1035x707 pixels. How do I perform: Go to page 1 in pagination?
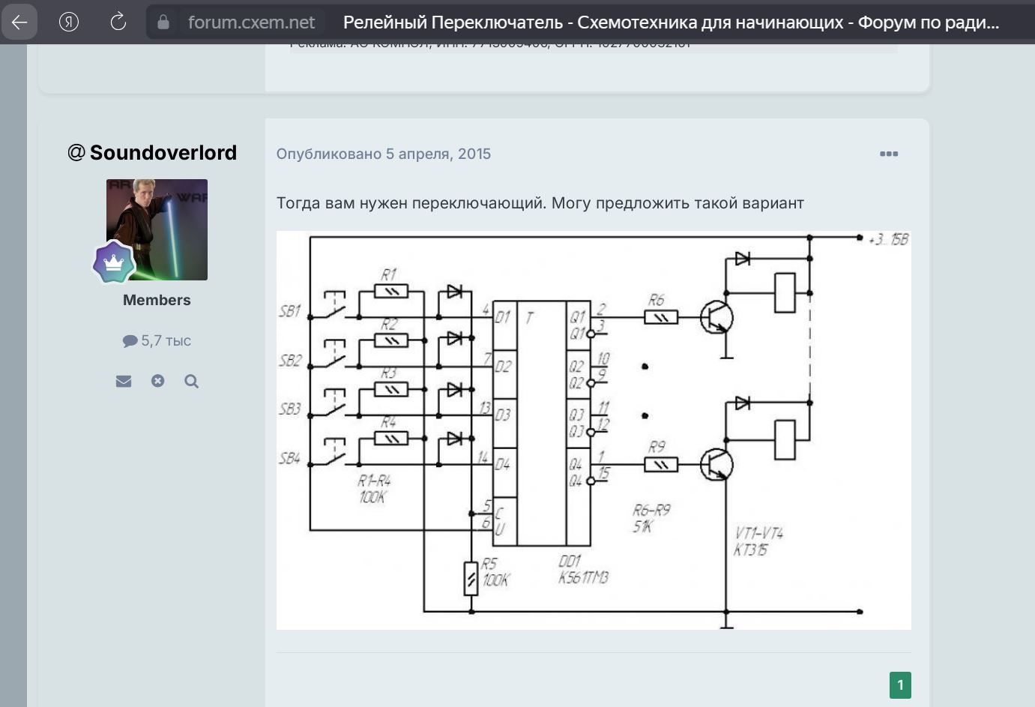(900, 685)
